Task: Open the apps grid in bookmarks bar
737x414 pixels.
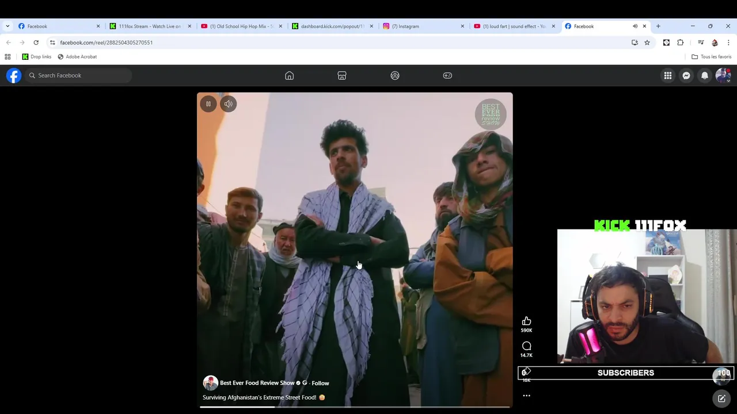Action: click(x=7, y=56)
